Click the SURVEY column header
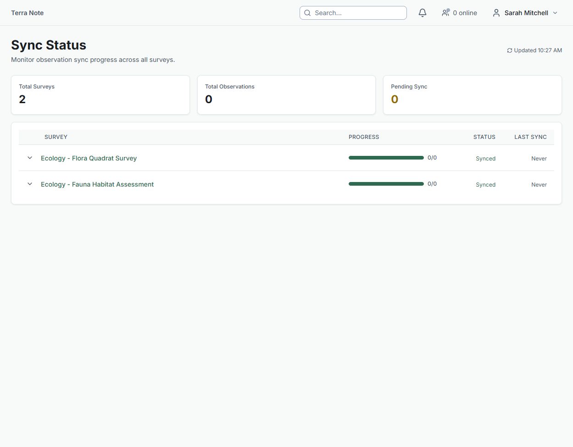Screen dimensions: 573x447 click(x=56, y=137)
